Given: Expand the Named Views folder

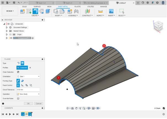Looking at the screenshot, I should [7, 31].
